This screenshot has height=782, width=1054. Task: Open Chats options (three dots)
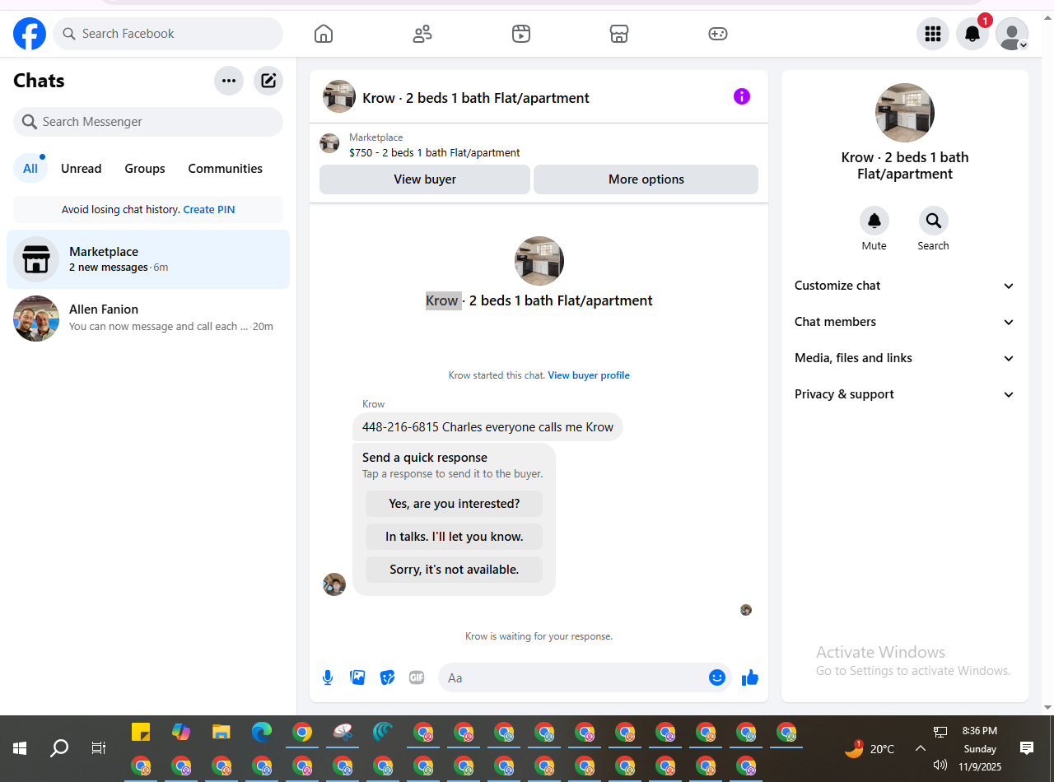point(229,81)
